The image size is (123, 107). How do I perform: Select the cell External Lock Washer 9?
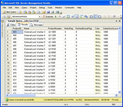point(35,39)
